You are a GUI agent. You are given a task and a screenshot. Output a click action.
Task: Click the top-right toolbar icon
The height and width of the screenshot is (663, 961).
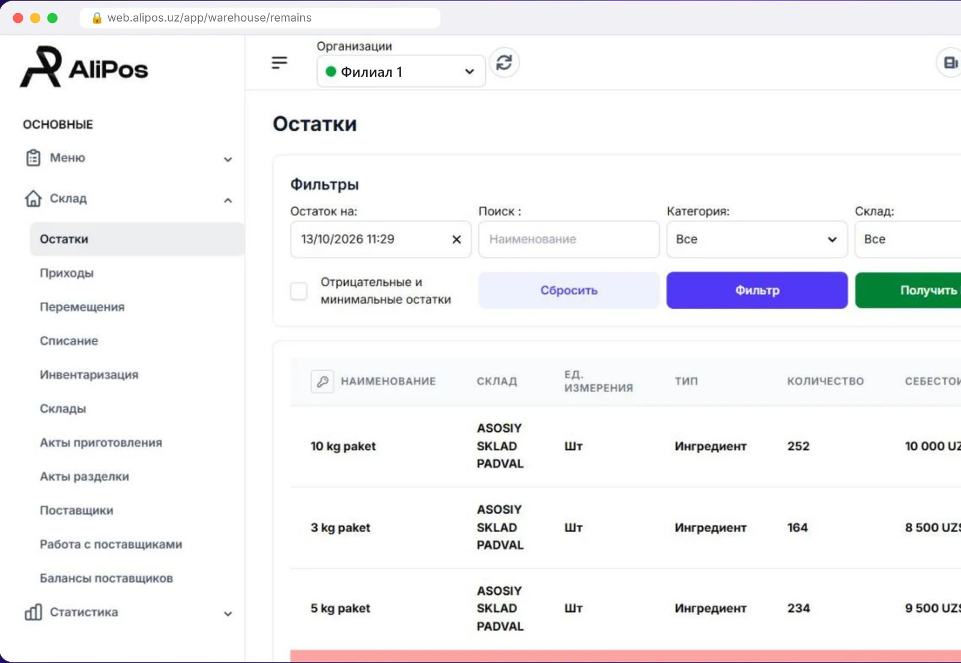(950, 62)
